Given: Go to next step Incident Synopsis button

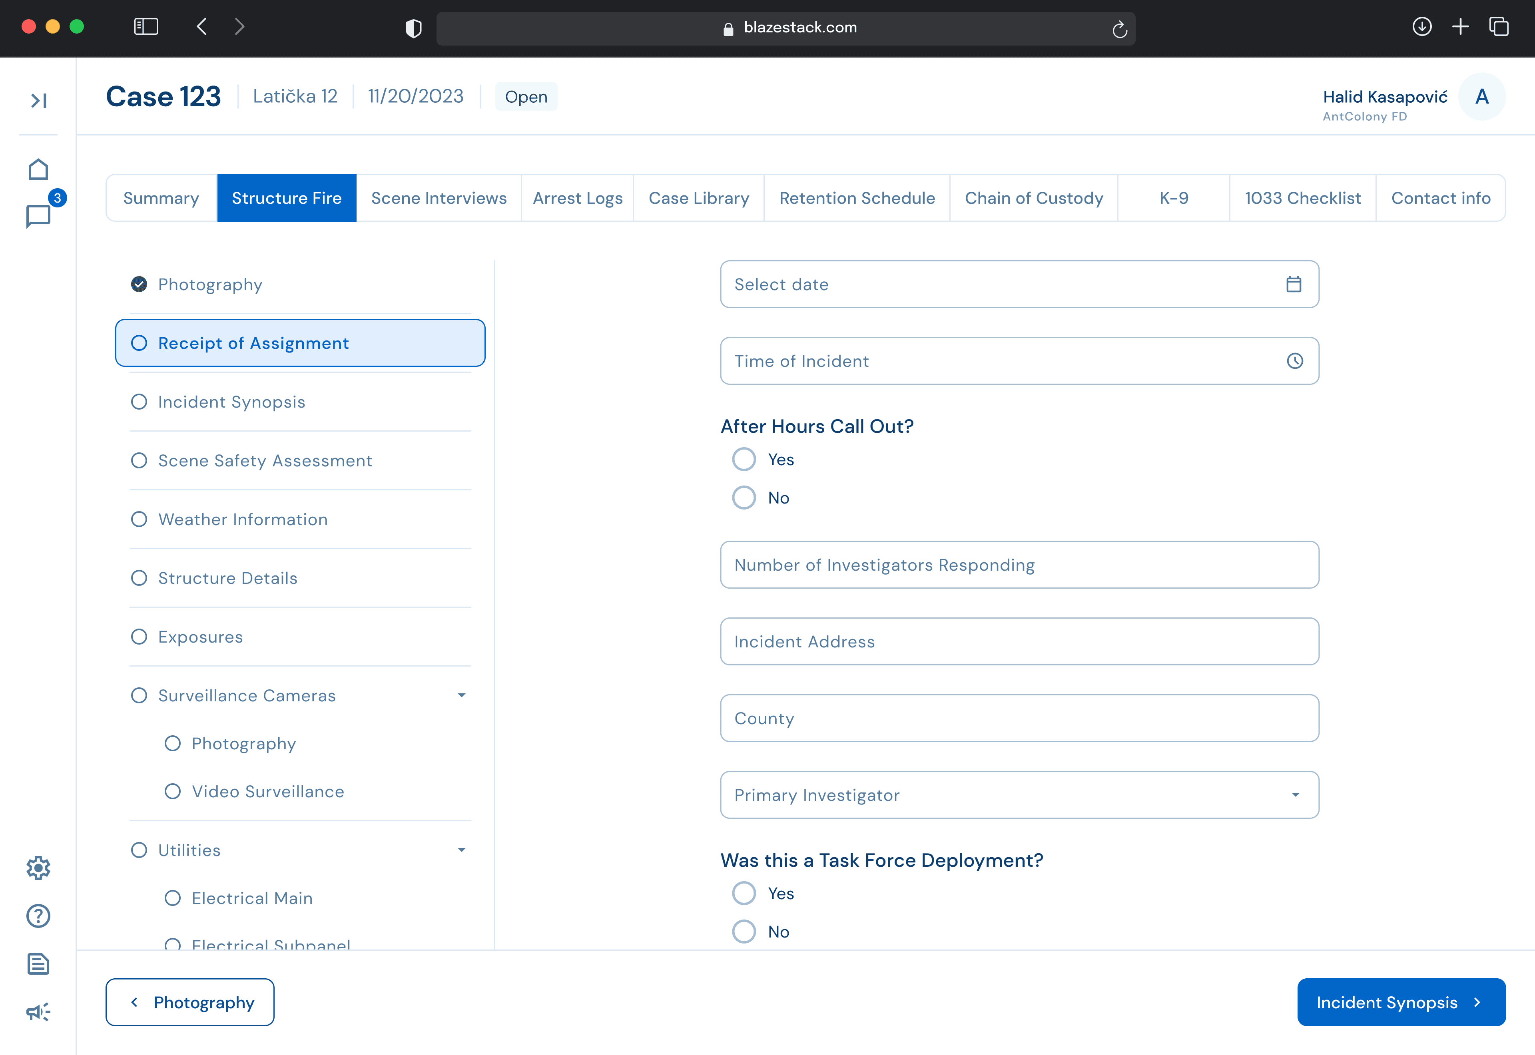Looking at the screenshot, I should 1401,1002.
